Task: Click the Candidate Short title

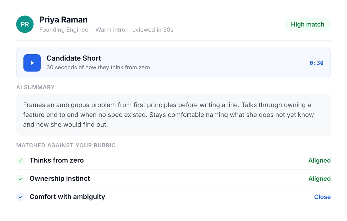Action: click(x=74, y=58)
